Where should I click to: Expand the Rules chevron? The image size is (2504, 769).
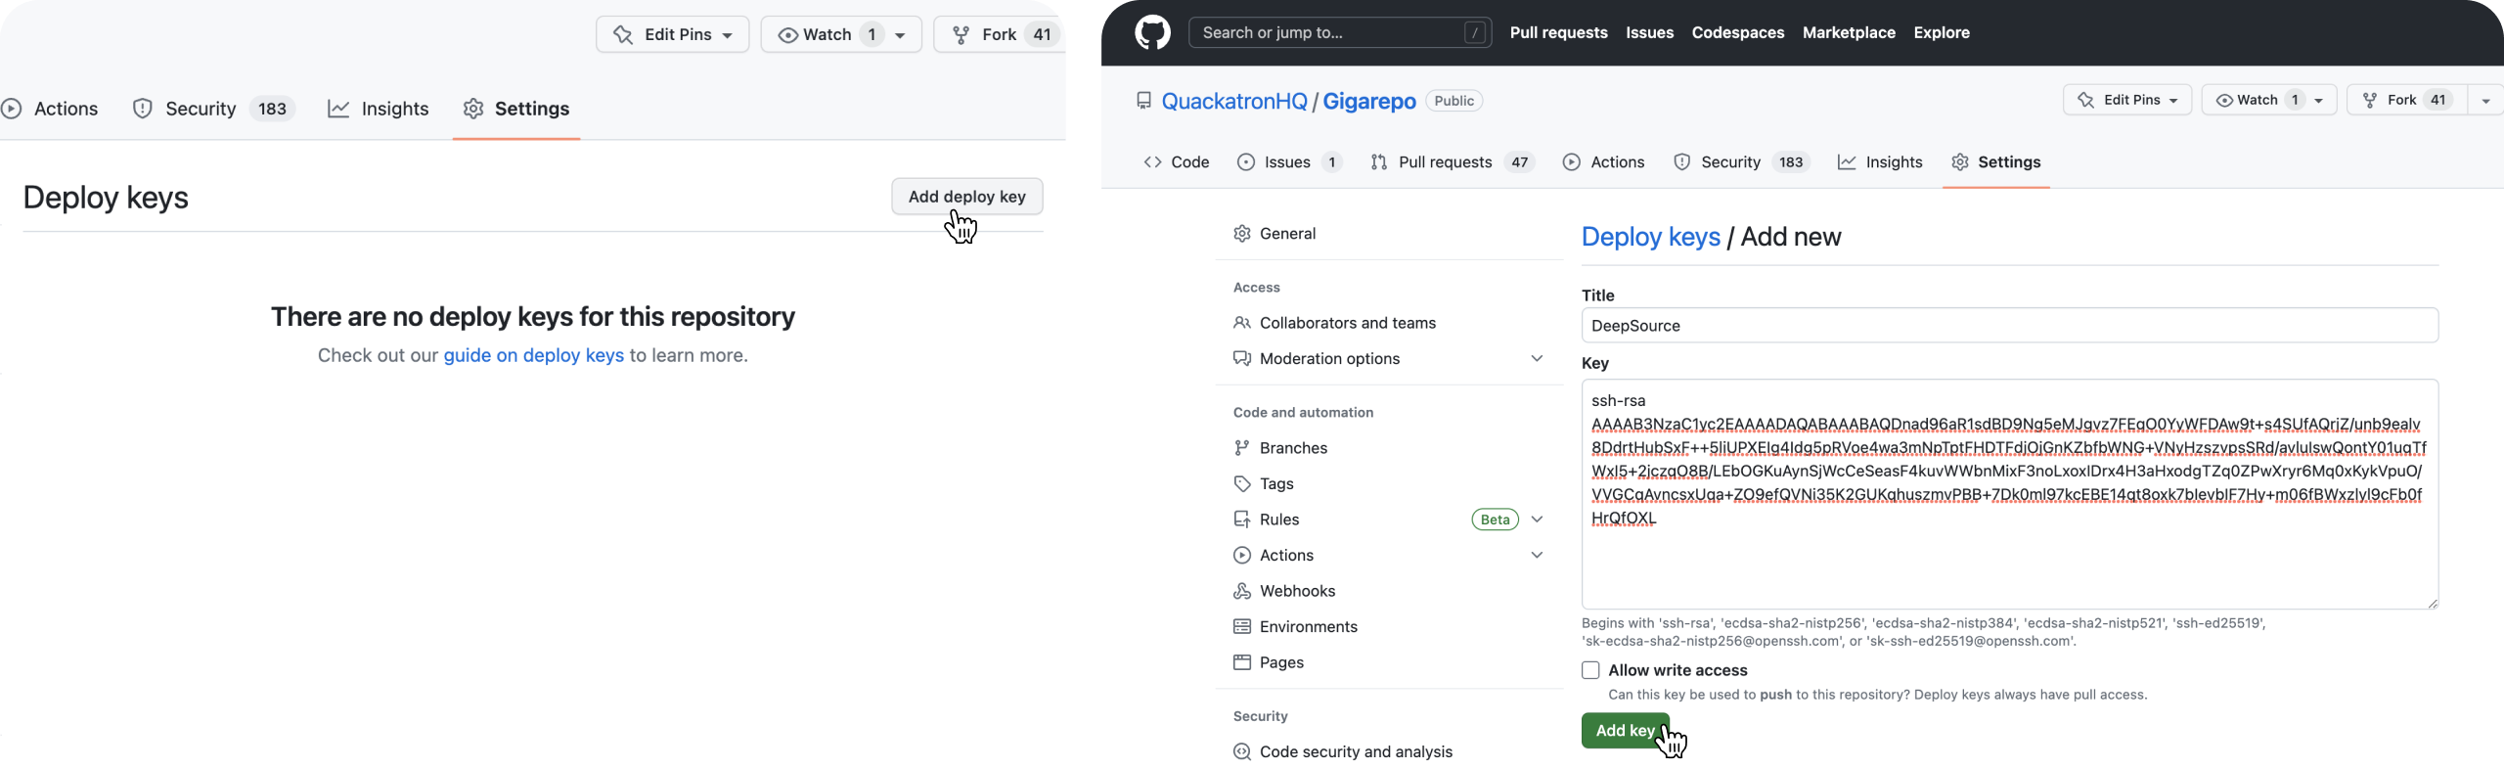[1537, 520]
